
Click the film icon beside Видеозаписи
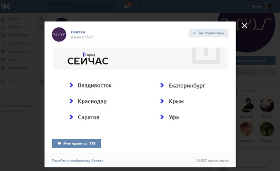pos(3,52)
